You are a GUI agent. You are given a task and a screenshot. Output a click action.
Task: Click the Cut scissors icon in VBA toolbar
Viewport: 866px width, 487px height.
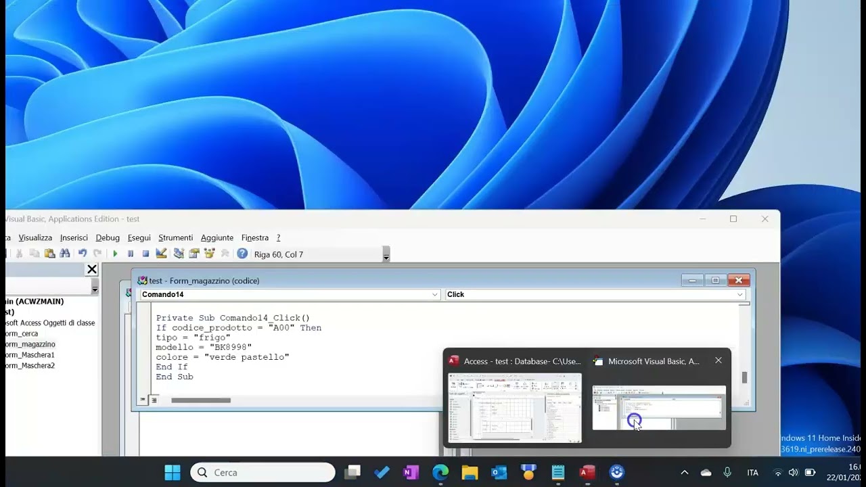[x=19, y=254]
